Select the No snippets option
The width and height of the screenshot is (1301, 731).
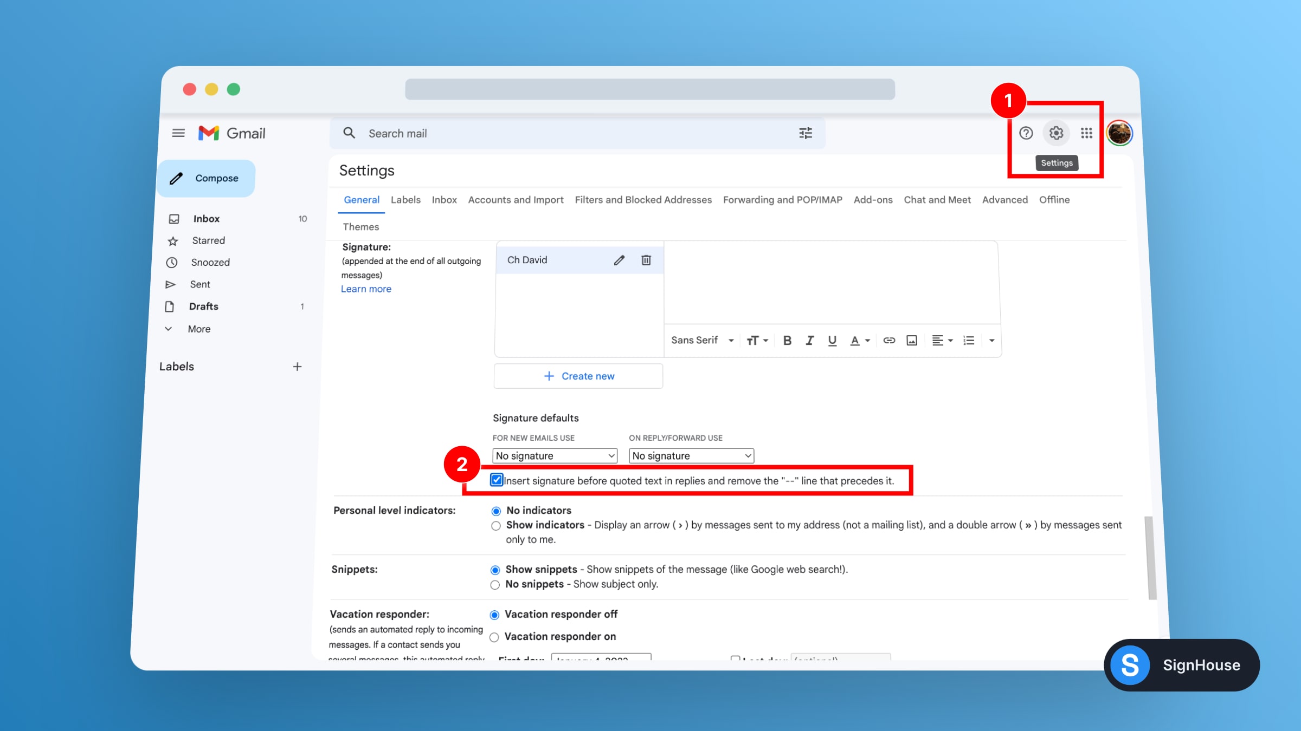click(495, 585)
